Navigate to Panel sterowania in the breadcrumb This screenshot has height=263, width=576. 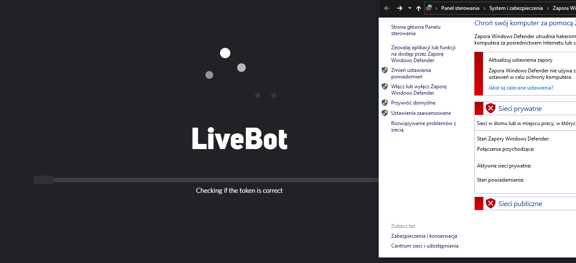461,8
